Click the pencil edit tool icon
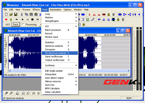 pos(93,19)
